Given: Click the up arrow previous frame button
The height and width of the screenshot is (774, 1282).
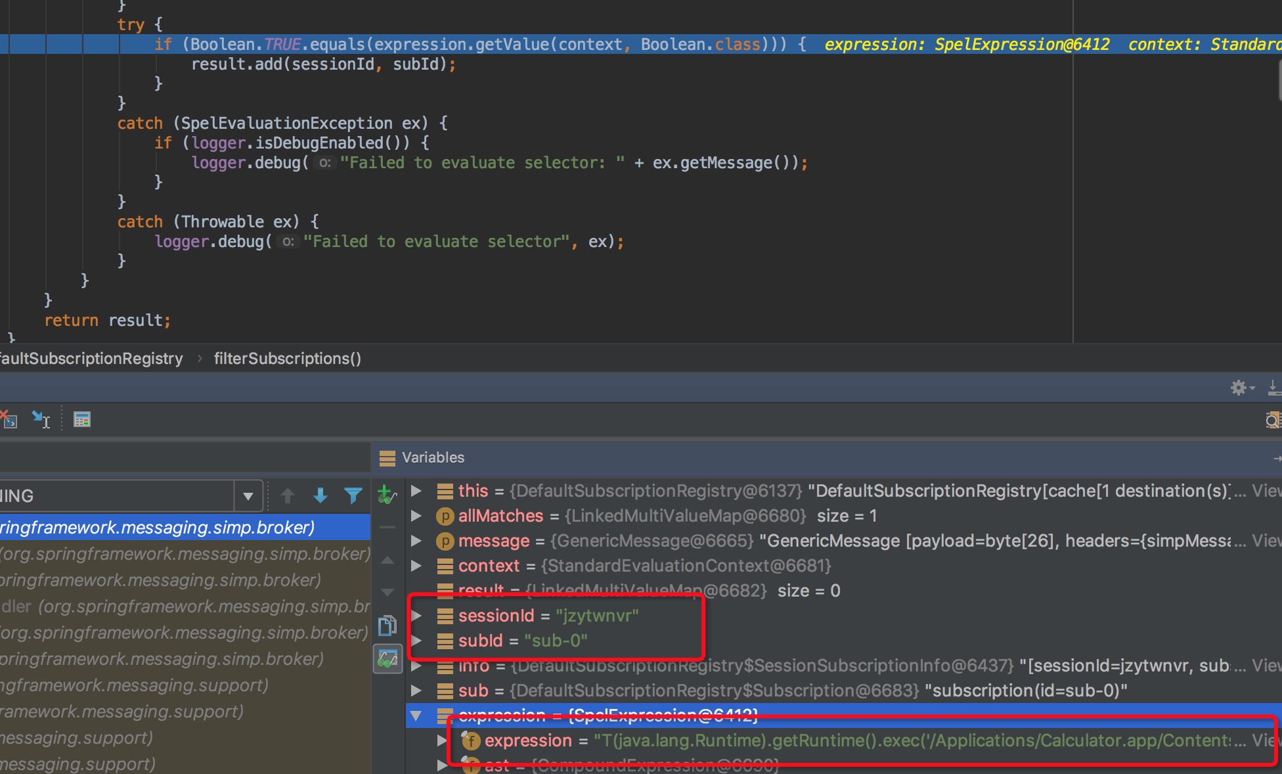Looking at the screenshot, I should pos(288,496).
